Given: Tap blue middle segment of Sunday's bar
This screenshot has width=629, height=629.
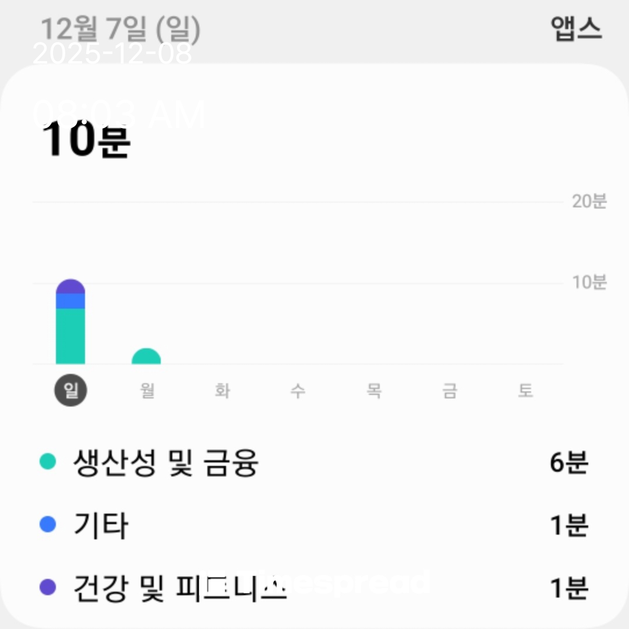Looking at the screenshot, I should click(70, 301).
